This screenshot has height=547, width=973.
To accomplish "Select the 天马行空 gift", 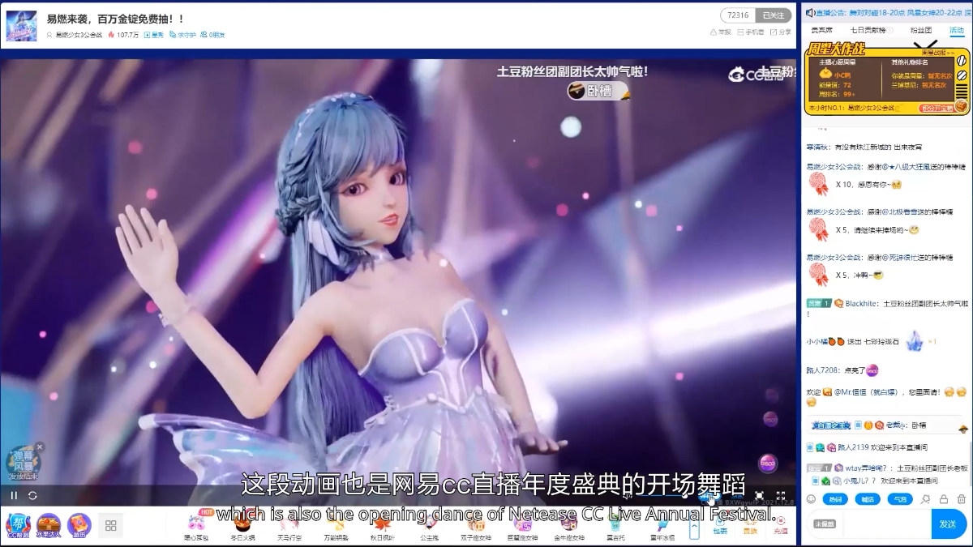I will (x=289, y=526).
